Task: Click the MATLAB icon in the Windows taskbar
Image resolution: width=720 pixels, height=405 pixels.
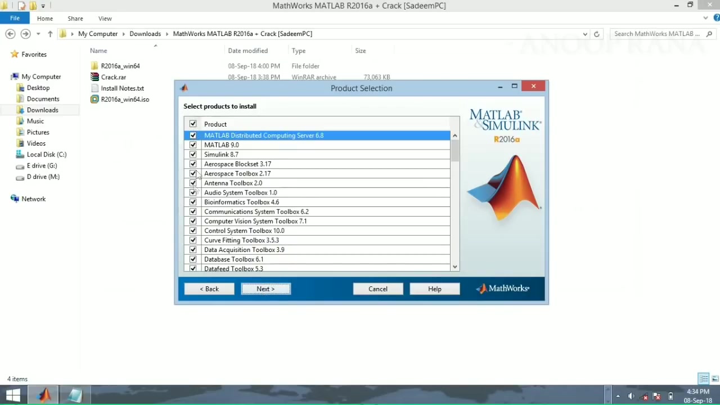Action: [x=44, y=395]
